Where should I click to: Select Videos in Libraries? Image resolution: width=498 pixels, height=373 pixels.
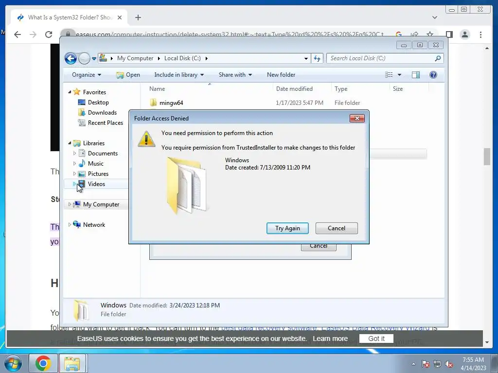point(96,184)
